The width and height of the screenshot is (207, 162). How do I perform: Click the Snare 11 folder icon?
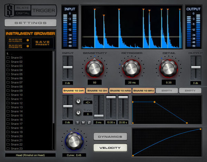click(8, 99)
